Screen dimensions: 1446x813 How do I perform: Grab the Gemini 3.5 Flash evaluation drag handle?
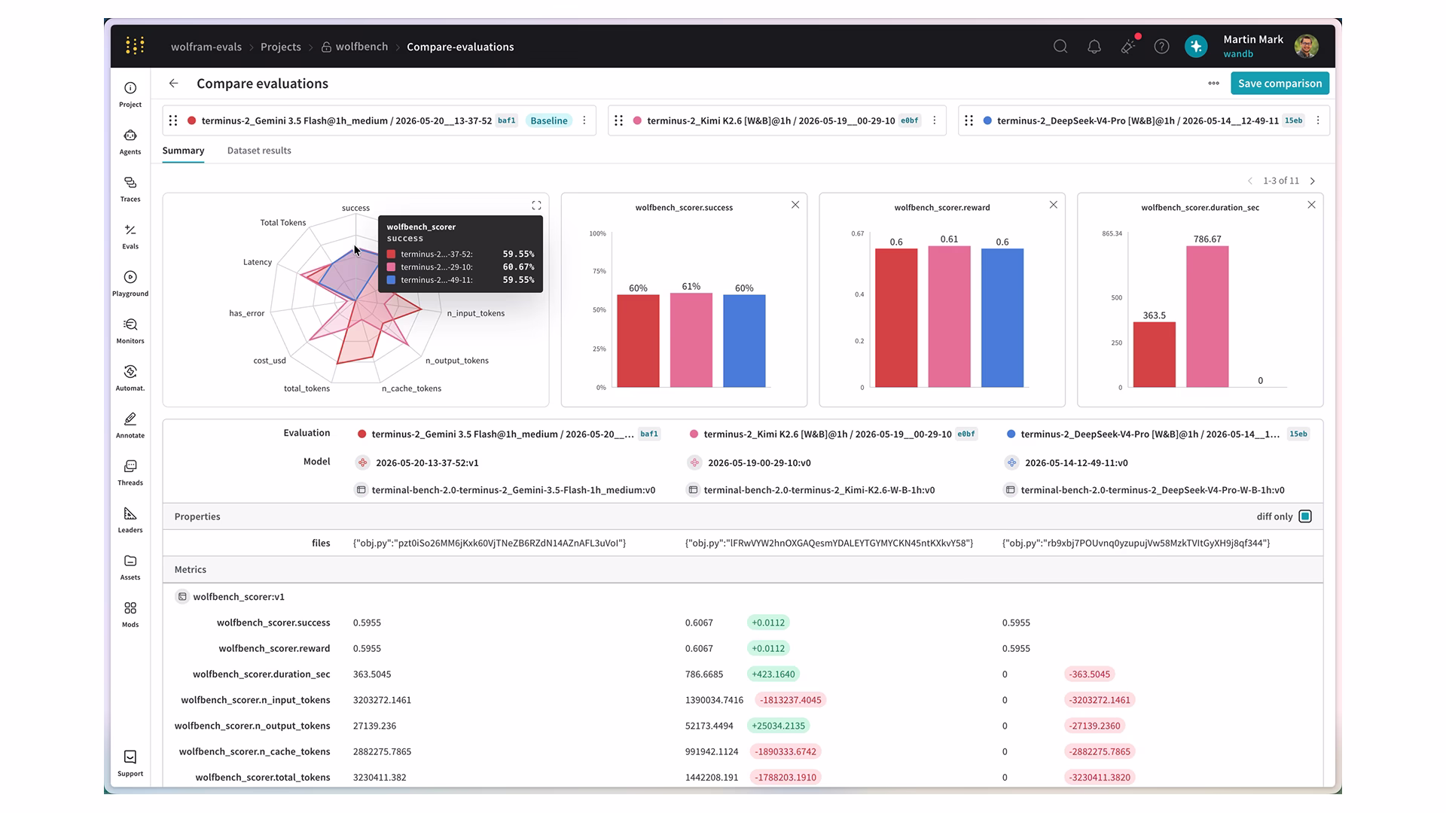(x=173, y=120)
